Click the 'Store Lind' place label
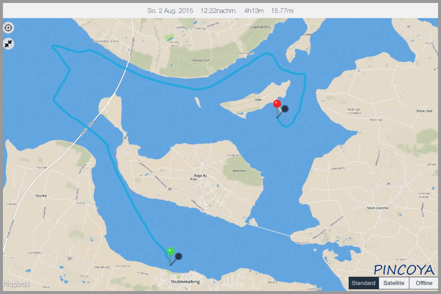Image resolution: width=441 pixels, height=294 pixels. click(424, 111)
